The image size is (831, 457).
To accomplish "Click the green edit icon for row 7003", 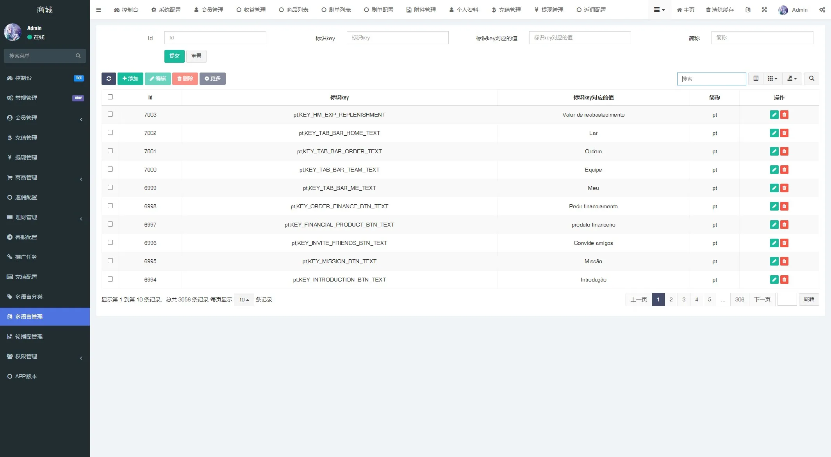I will 774,115.
